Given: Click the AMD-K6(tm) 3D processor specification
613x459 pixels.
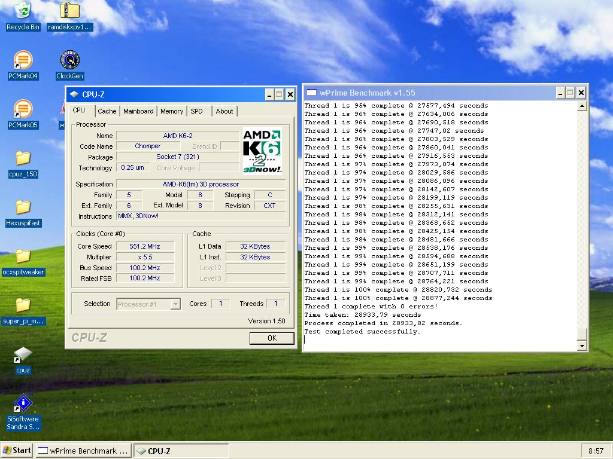Looking at the screenshot, I should pyautogui.click(x=201, y=184).
